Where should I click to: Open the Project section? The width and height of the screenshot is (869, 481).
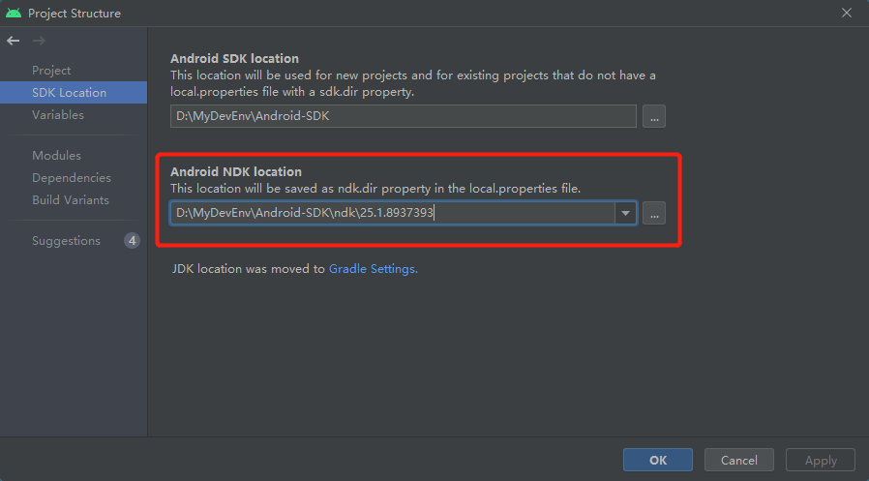[x=51, y=71]
